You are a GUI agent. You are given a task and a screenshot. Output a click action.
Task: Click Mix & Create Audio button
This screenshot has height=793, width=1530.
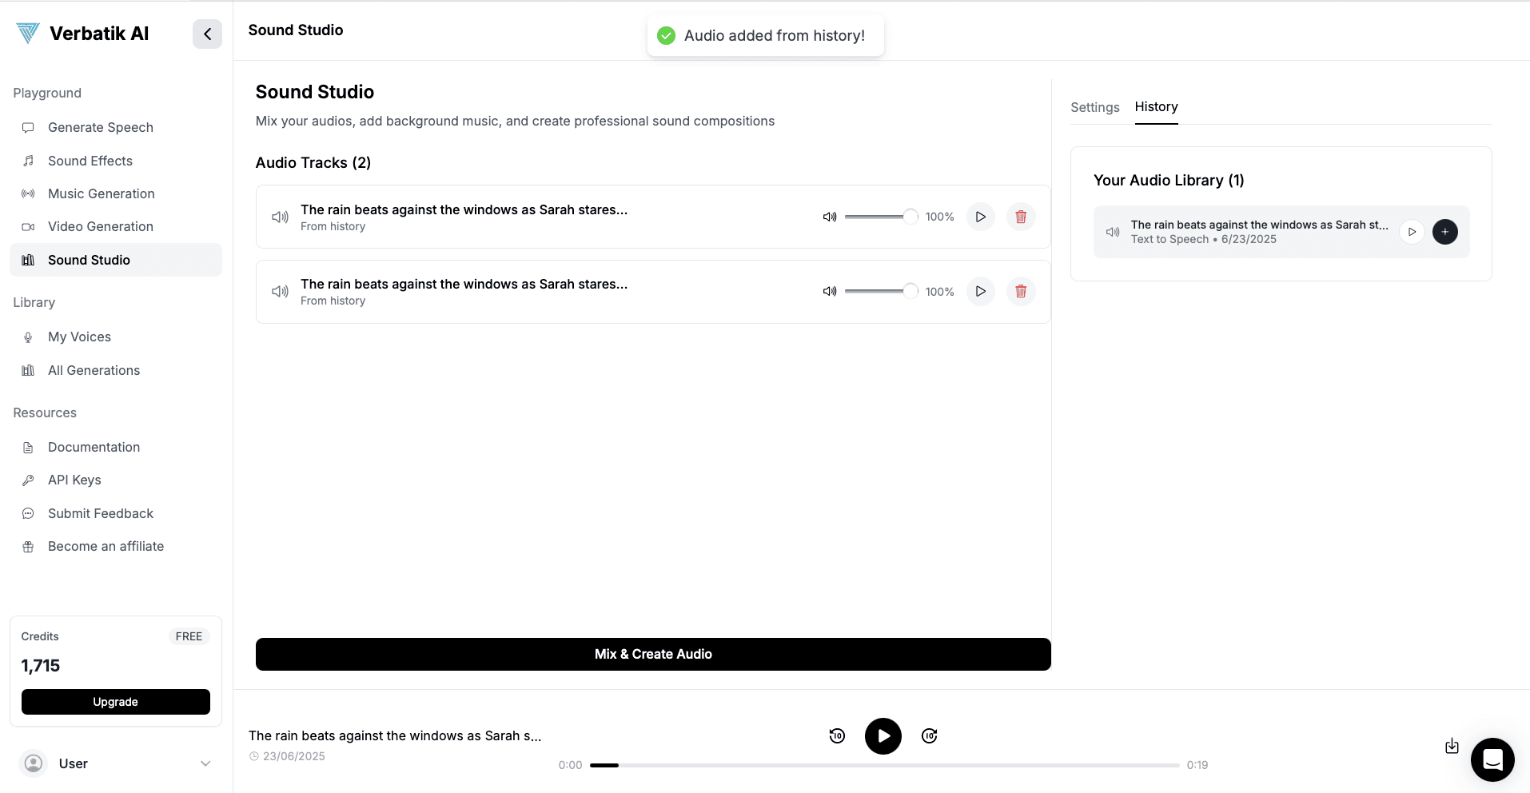coord(652,654)
